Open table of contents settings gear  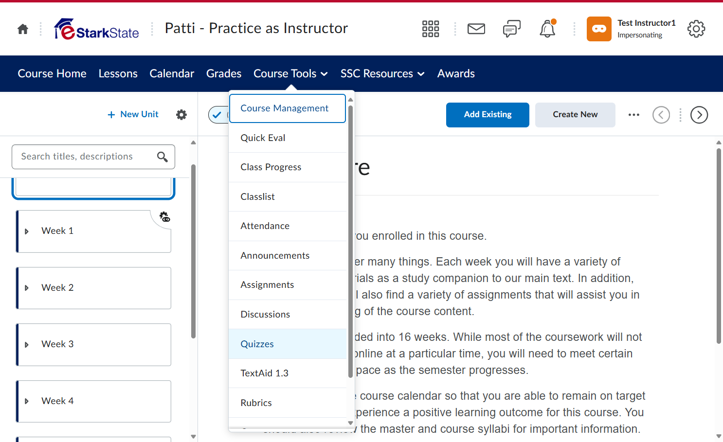(181, 115)
